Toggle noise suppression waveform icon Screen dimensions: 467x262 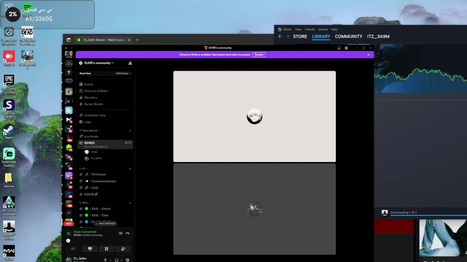(120, 233)
